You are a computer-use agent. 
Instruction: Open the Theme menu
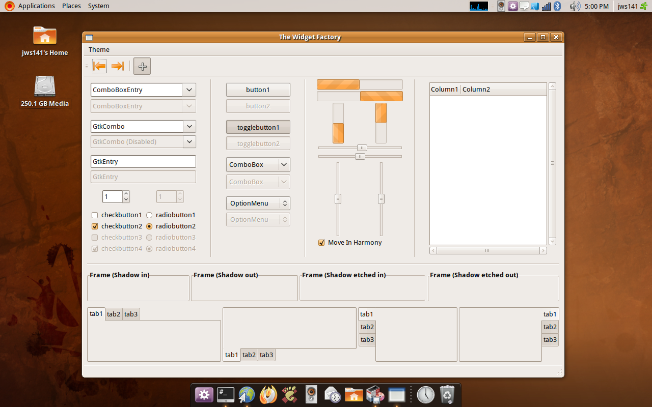pos(99,49)
